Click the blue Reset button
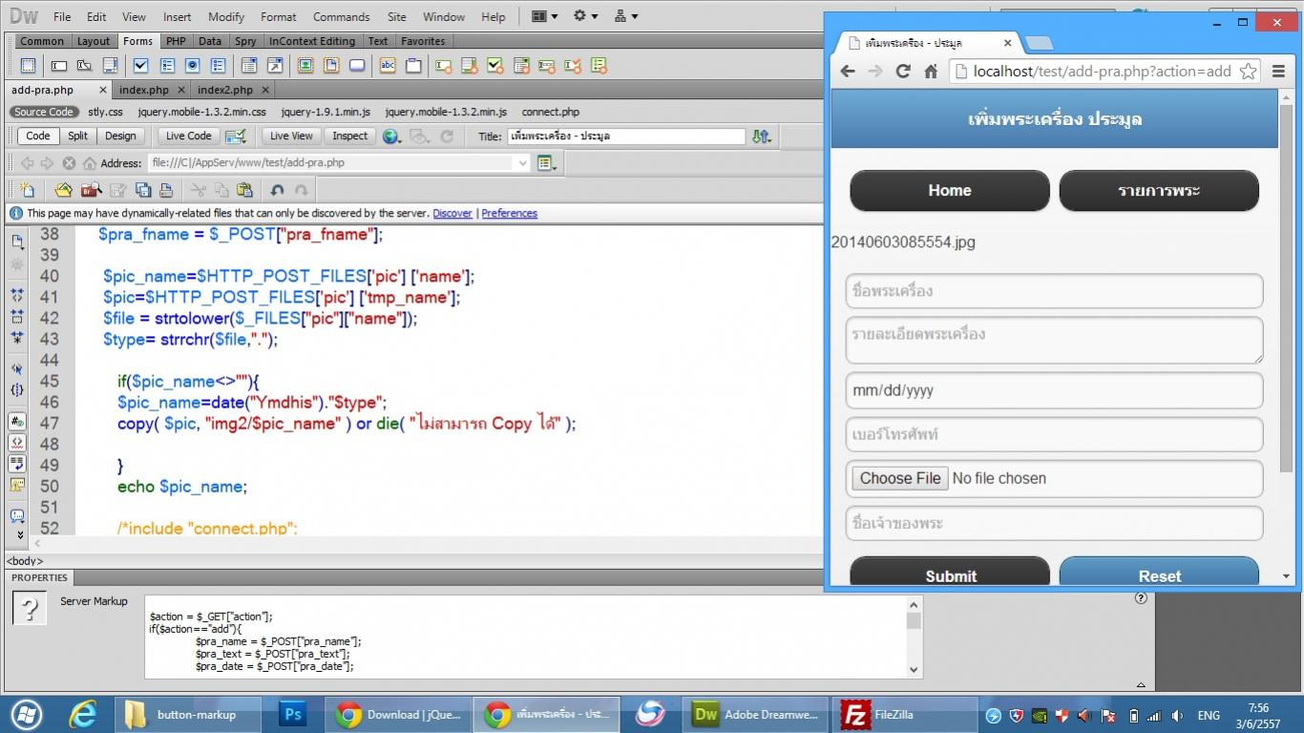 [x=1159, y=573]
